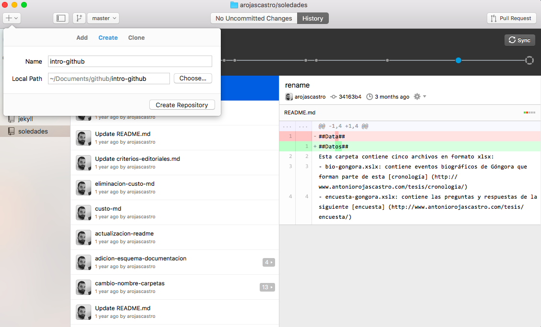Click the README.md diff stat indicator
Image resolution: width=541 pixels, height=327 pixels.
(529, 113)
